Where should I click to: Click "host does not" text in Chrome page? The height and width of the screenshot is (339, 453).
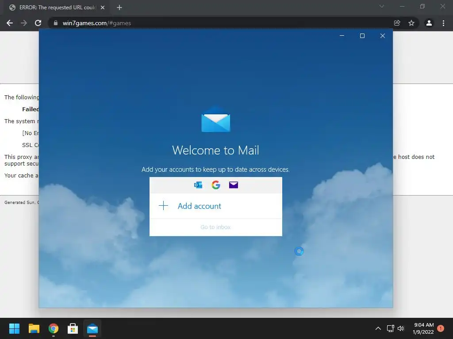pos(416,157)
